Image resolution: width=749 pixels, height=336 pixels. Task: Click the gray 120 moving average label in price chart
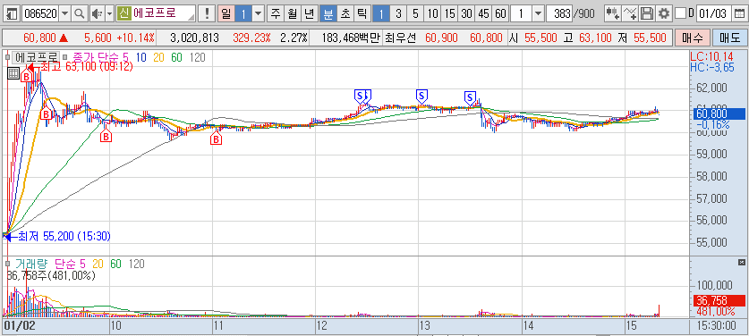click(x=198, y=58)
